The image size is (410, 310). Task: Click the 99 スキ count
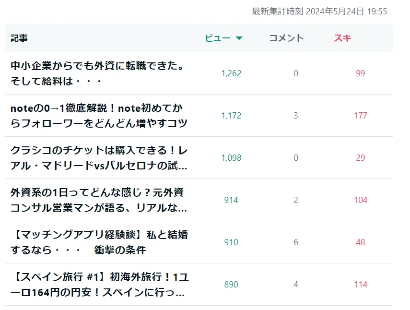point(360,73)
